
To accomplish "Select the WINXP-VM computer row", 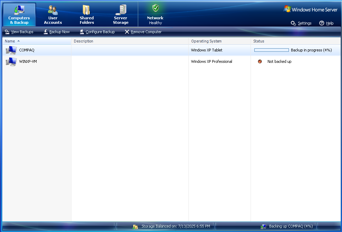I will pos(172,61).
